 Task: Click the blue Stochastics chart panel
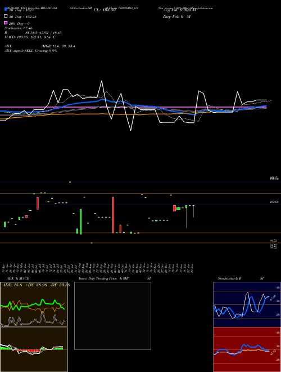tap(247, 304)
